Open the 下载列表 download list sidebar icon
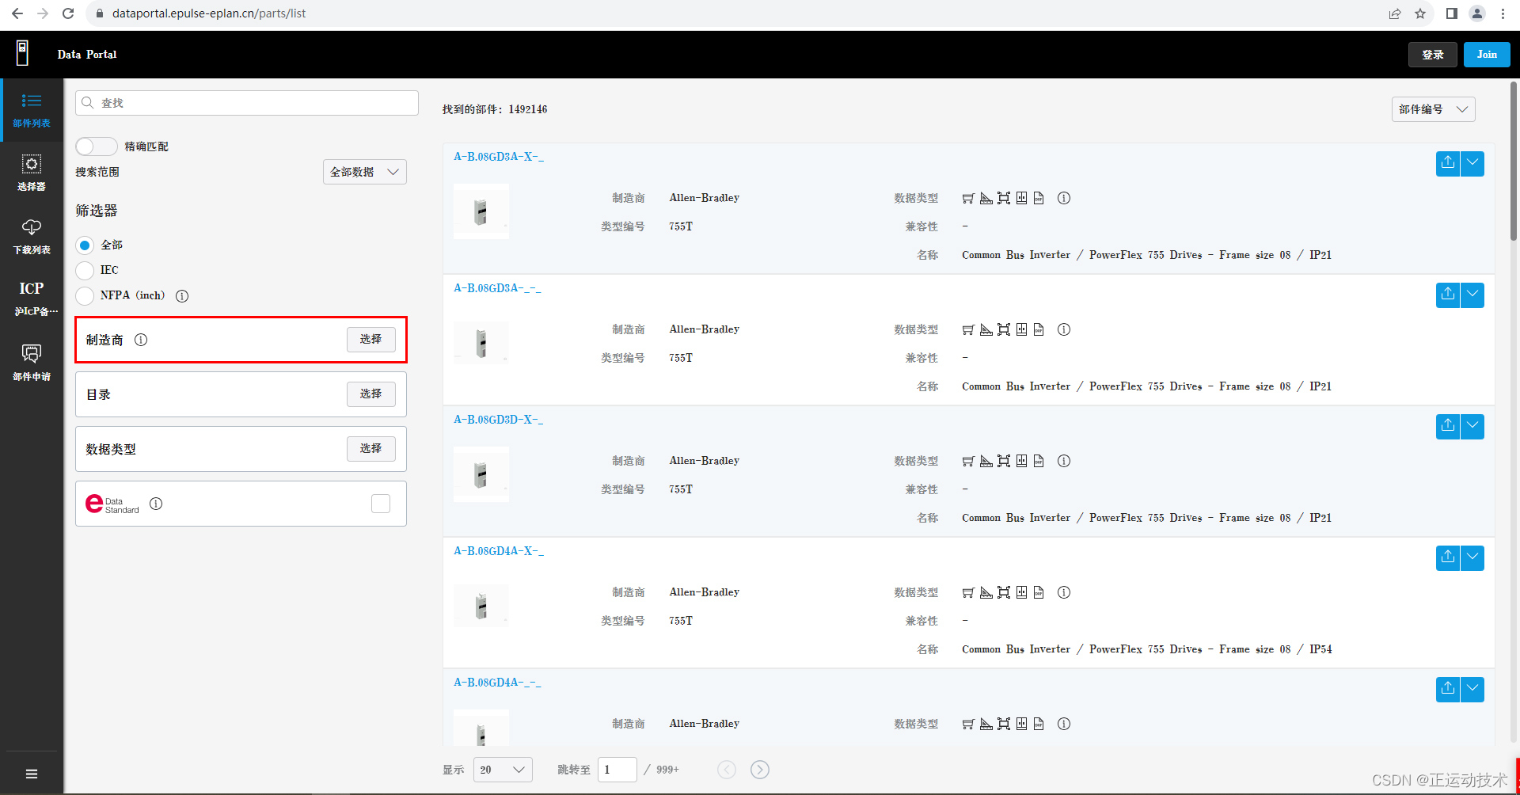This screenshot has height=795, width=1520. click(x=32, y=236)
